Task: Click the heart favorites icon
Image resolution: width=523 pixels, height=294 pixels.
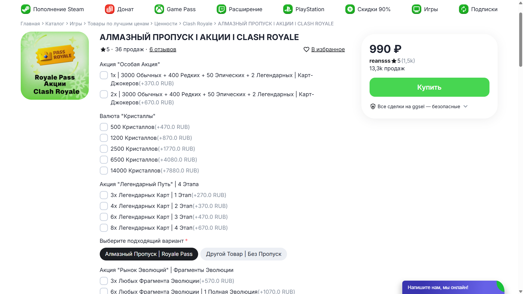Action: (x=306, y=49)
